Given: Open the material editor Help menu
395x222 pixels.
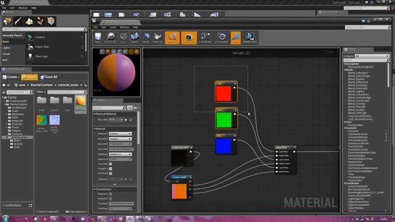Looking at the screenshot, I should [136, 27].
